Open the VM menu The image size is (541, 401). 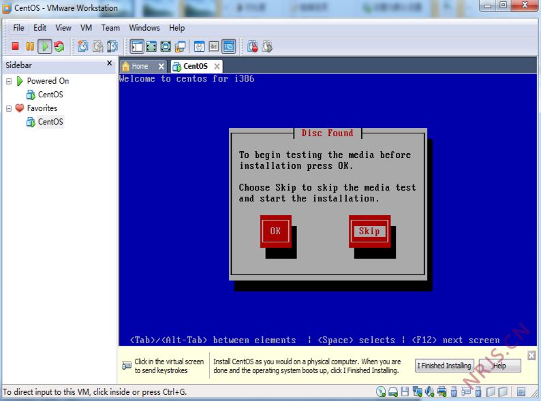tap(86, 28)
